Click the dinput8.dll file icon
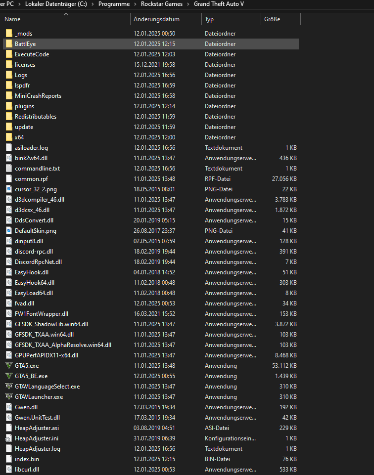The width and height of the screenshot is (374, 475). pyautogui.click(x=9, y=241)
